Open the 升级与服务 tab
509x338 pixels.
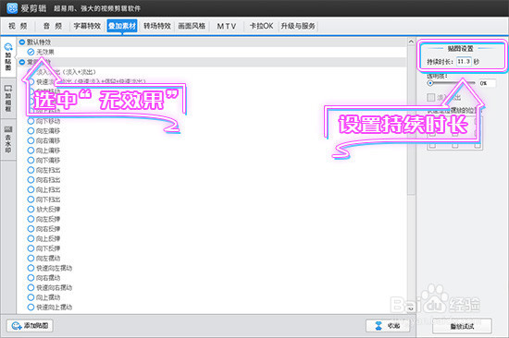pos(298,26)
